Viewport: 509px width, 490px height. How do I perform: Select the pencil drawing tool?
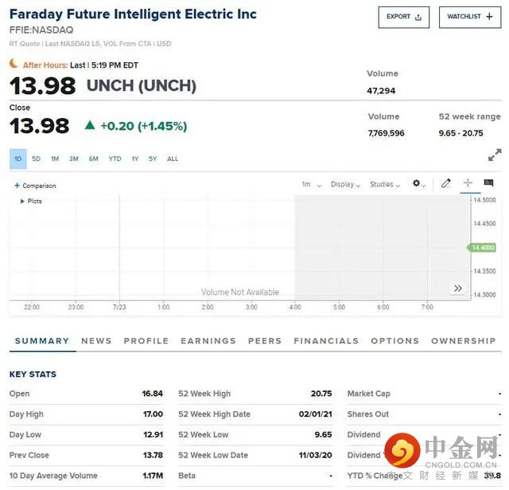click(446, 183)
